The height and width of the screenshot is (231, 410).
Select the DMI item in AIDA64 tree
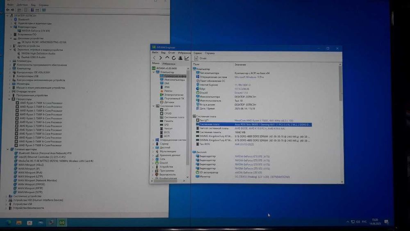point(164,83)
